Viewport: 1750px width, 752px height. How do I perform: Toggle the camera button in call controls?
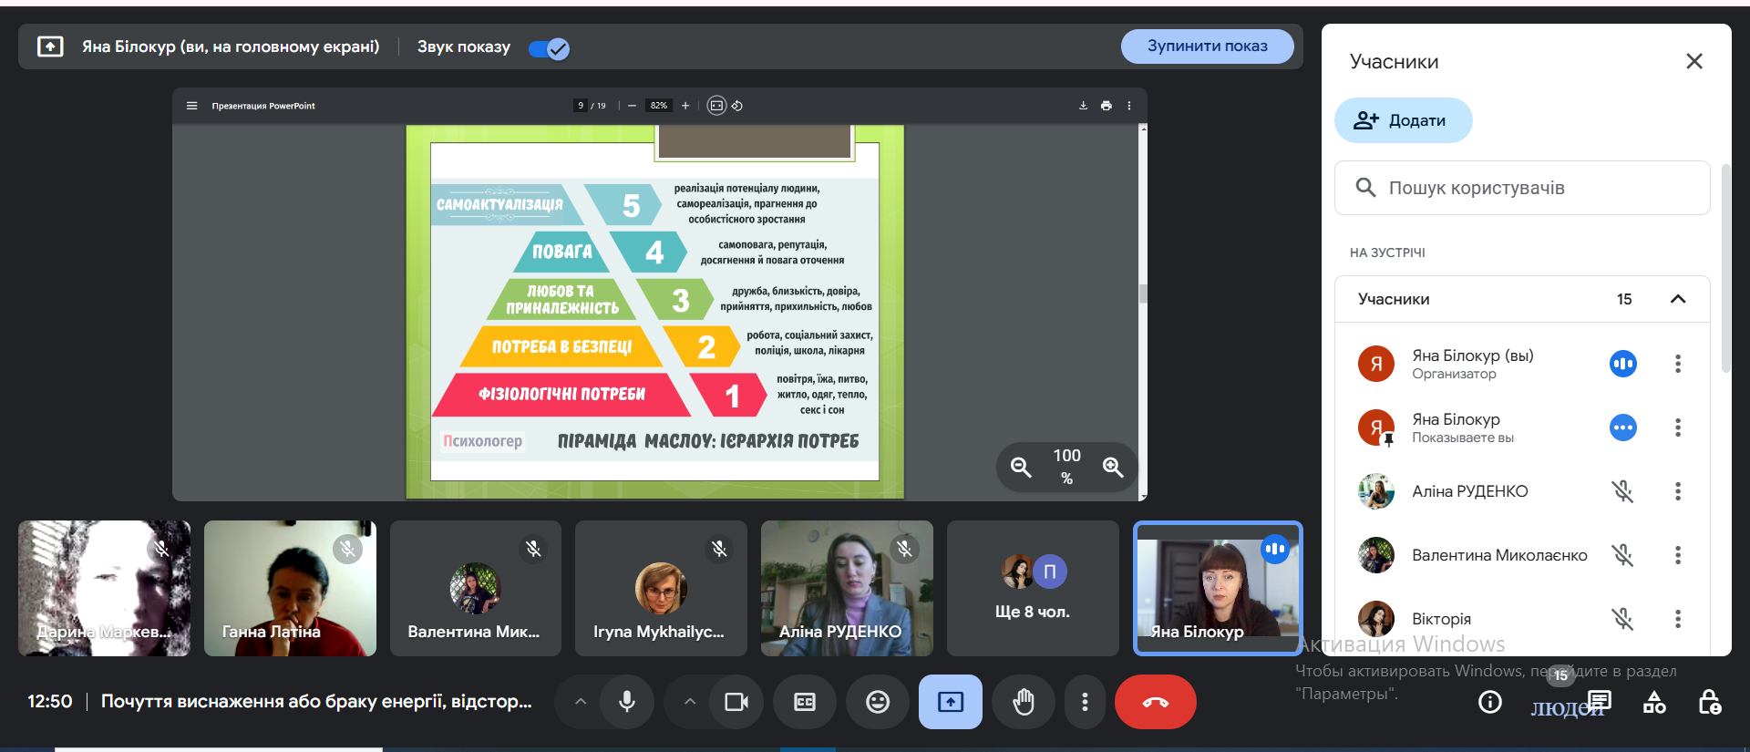click(x=736, y=702)
